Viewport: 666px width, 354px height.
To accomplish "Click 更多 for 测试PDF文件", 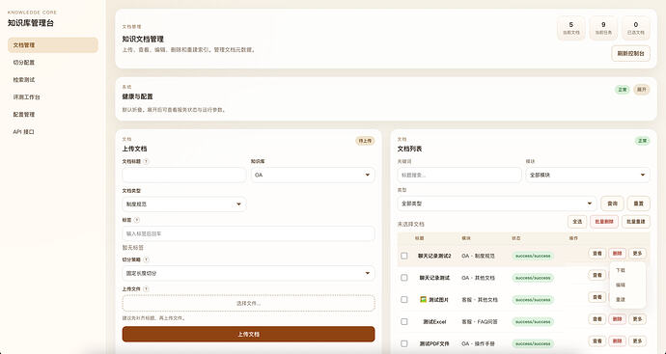I will [637, 340].
